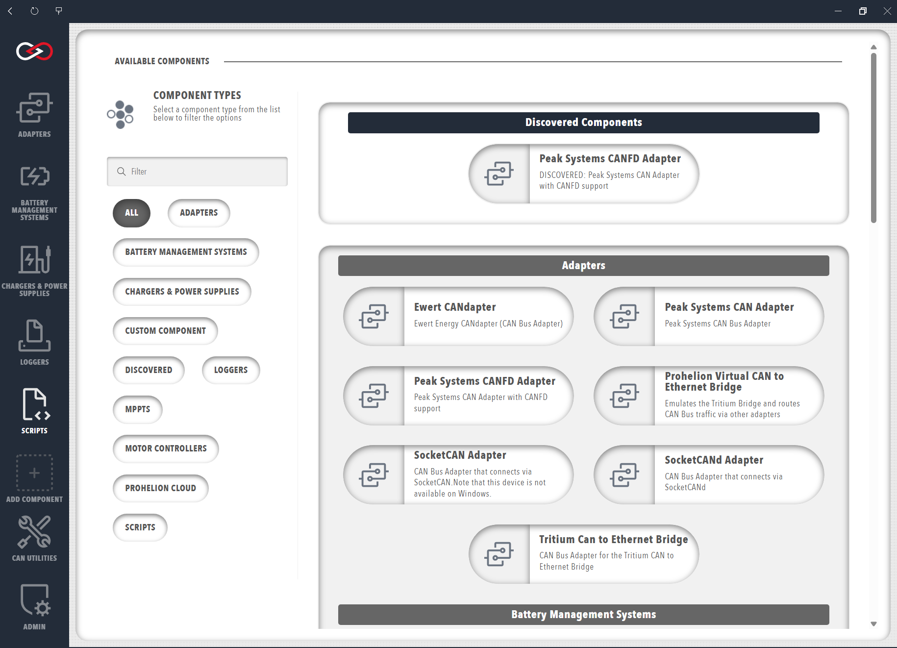Viewport: 897px width, 648px height.
Task: Filter by SCRIPTS pill button
Action: point(140,527)
